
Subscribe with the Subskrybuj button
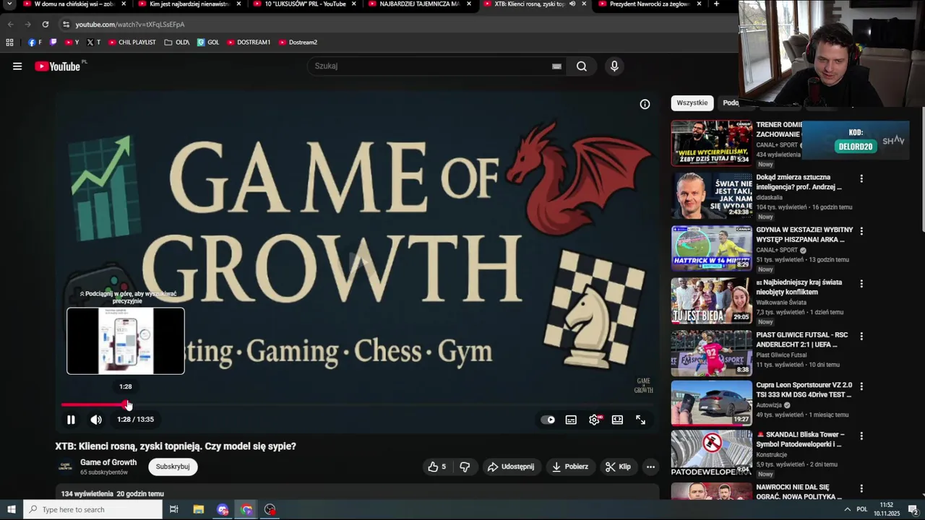[x=173, y=467]
